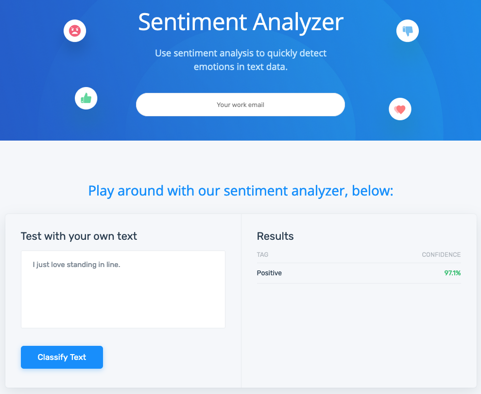Click the green thumbs-up icon
481x394 pixels.
86,98
